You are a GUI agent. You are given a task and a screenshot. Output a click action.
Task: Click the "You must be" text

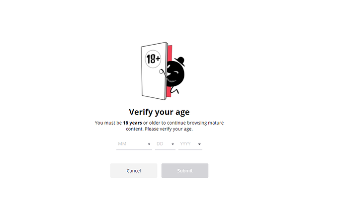[108, 123]
